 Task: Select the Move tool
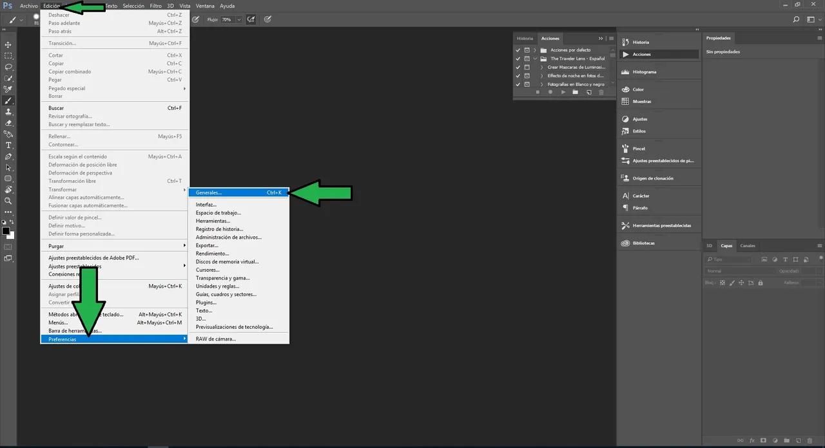tap(8, 44)
